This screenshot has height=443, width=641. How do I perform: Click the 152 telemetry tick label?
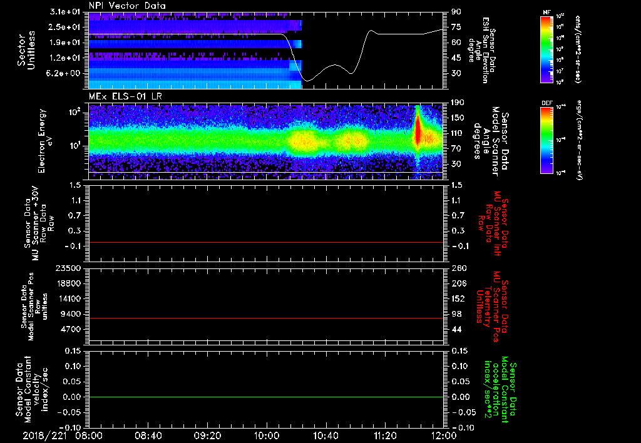pyautogui.click(x=458, y=298)
